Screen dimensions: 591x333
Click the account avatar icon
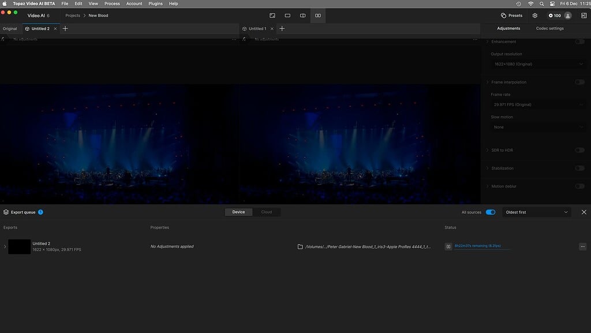coord(567,16)
